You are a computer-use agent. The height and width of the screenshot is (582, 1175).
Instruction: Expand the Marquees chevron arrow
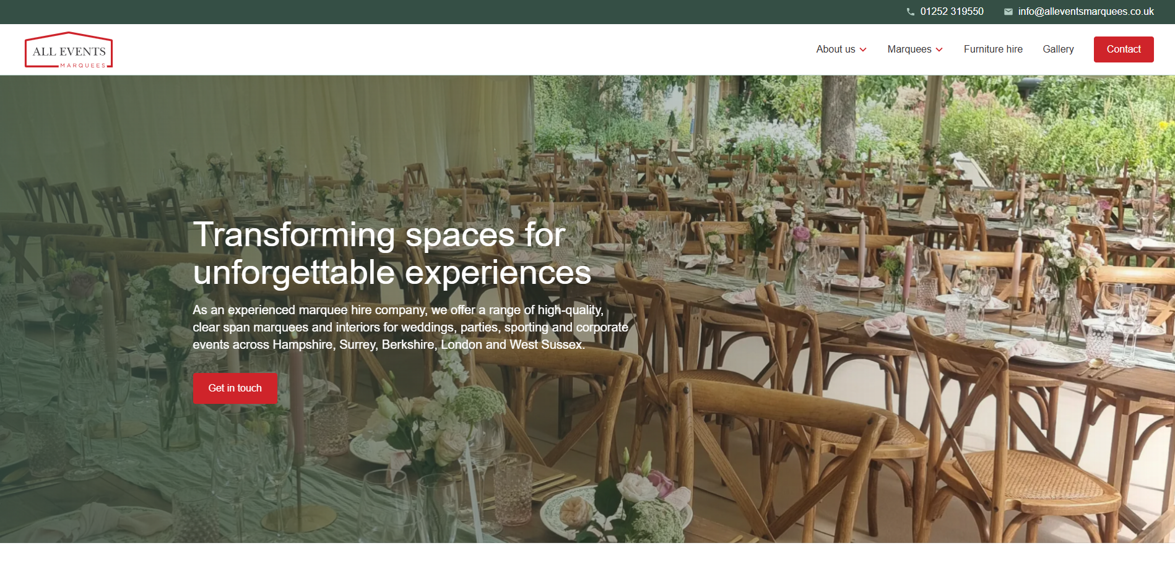[x=939, y=49]
